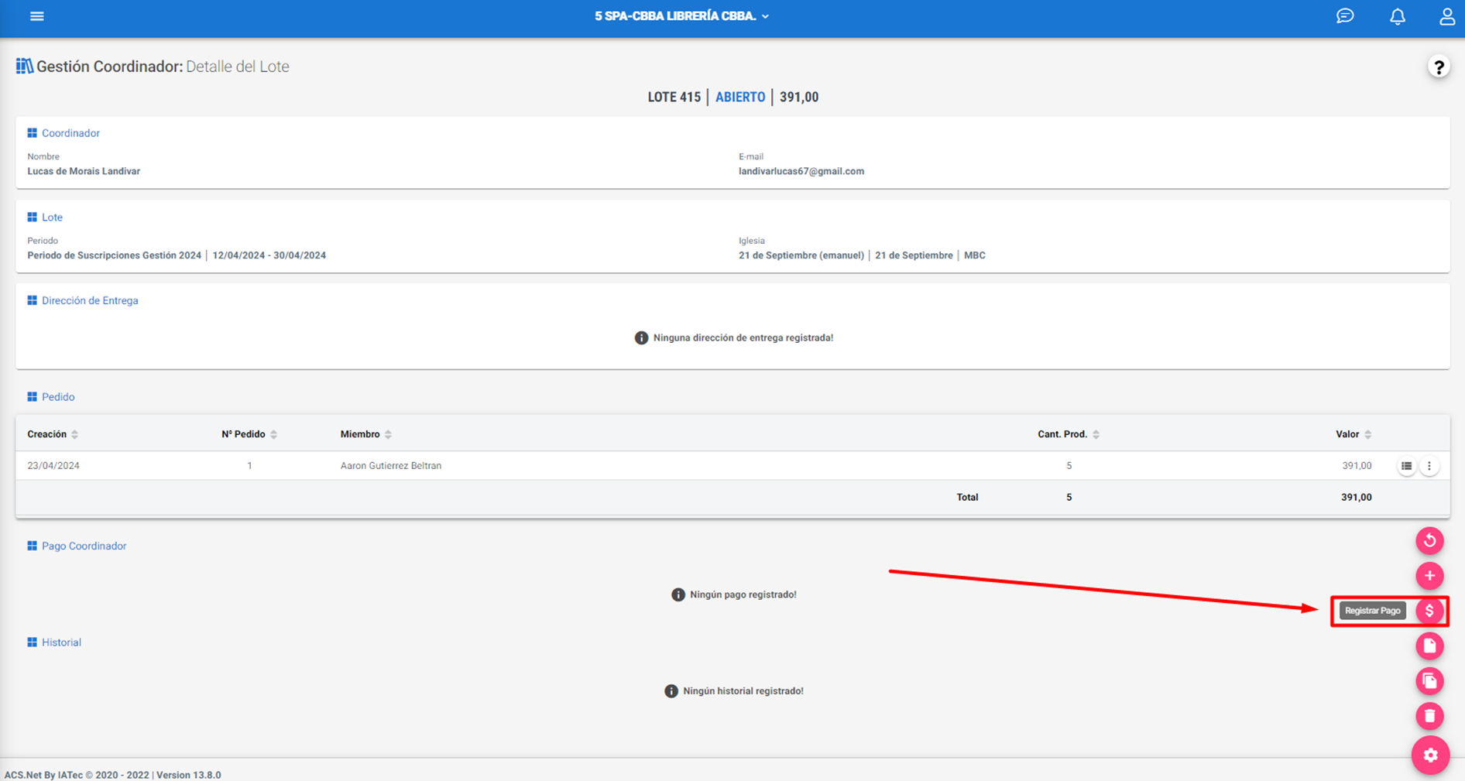This screenshot has width=1465, height=781.
Task: Click the pink gear settings button
Action: click(1430, 755)
